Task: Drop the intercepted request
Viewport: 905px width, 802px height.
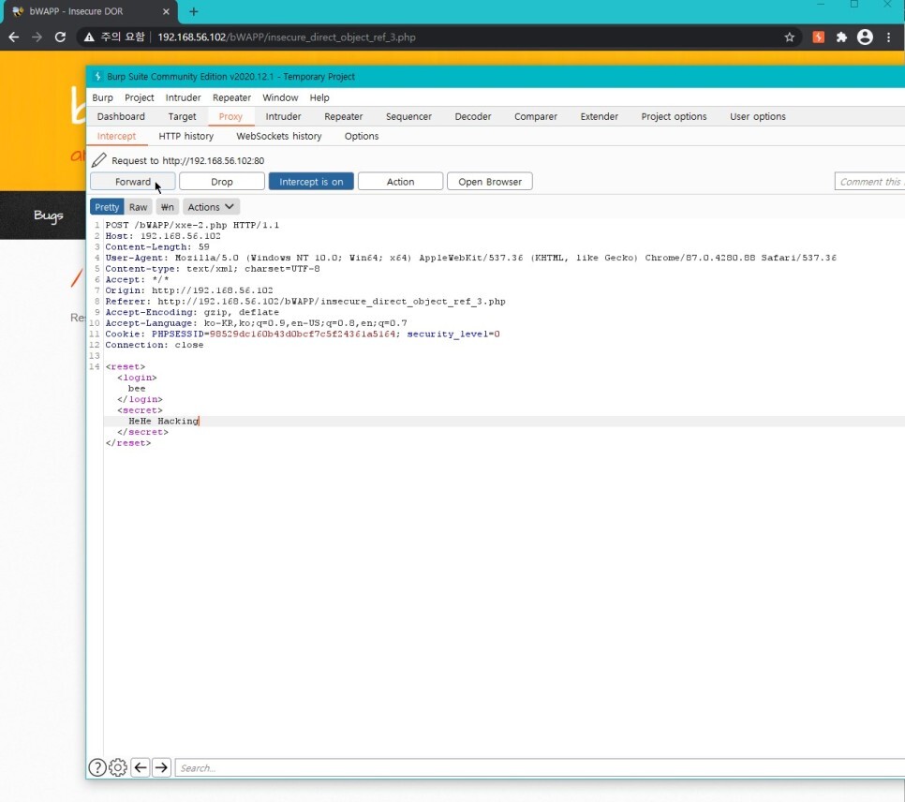Action: point(222,182)
